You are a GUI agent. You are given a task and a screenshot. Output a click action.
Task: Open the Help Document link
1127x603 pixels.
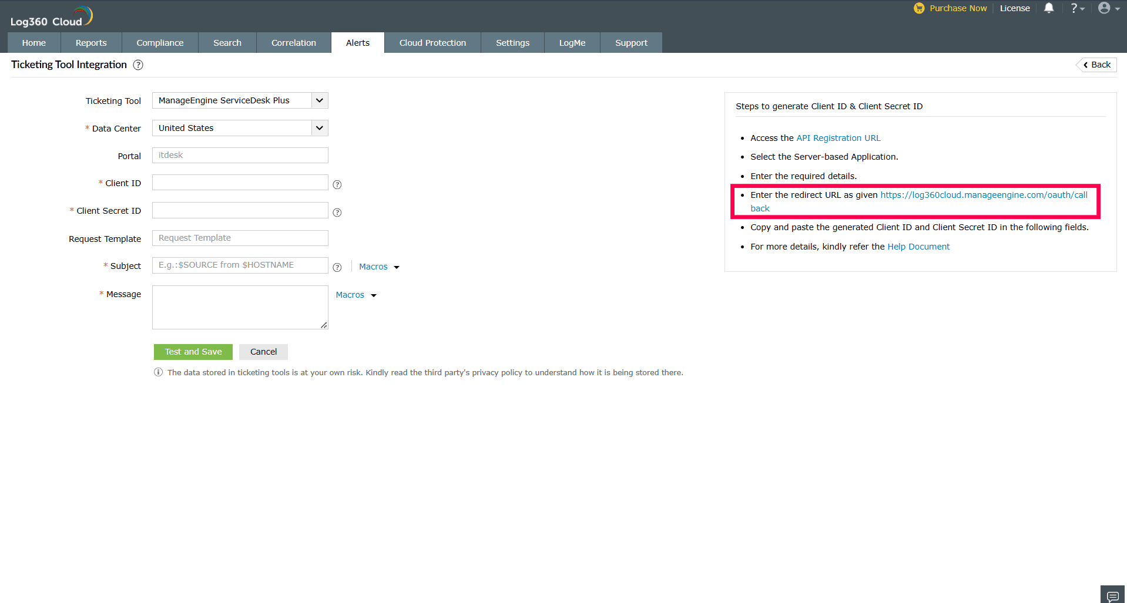click(x=918, y=247)
